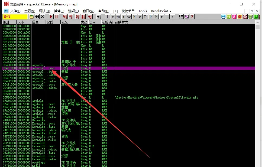Image resolution: width=262 pixels, height=167 pixels.
Task: Click the pink A plugin icon
Action: 234,17
